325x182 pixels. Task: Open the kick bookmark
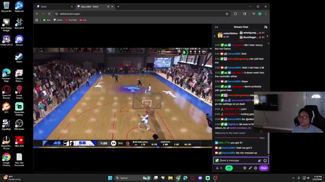(47, 20)
